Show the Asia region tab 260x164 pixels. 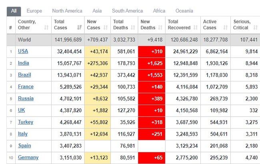point(97,11)
